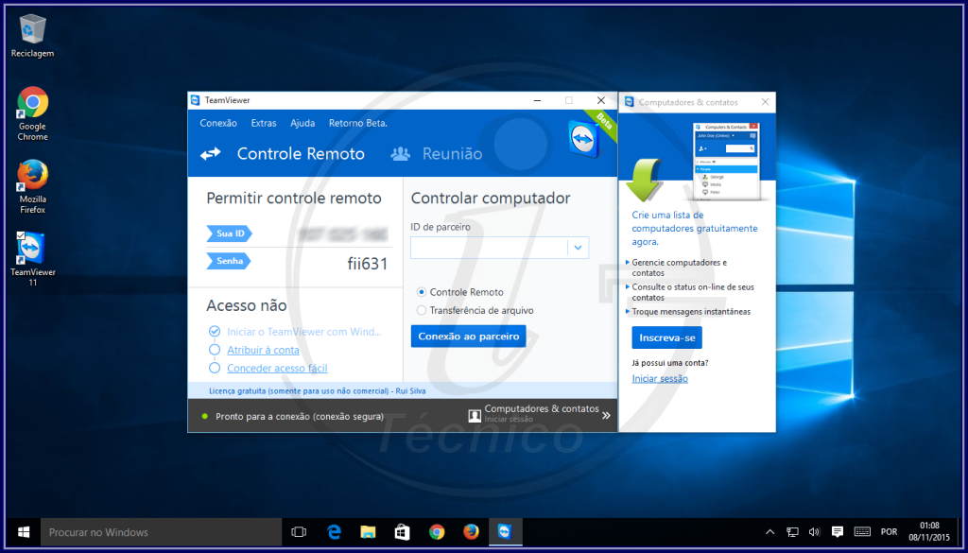Viewport: 968px width, 553px height.
Task: Launch Google Chrome from the taskbar
Action: point(437,532)
